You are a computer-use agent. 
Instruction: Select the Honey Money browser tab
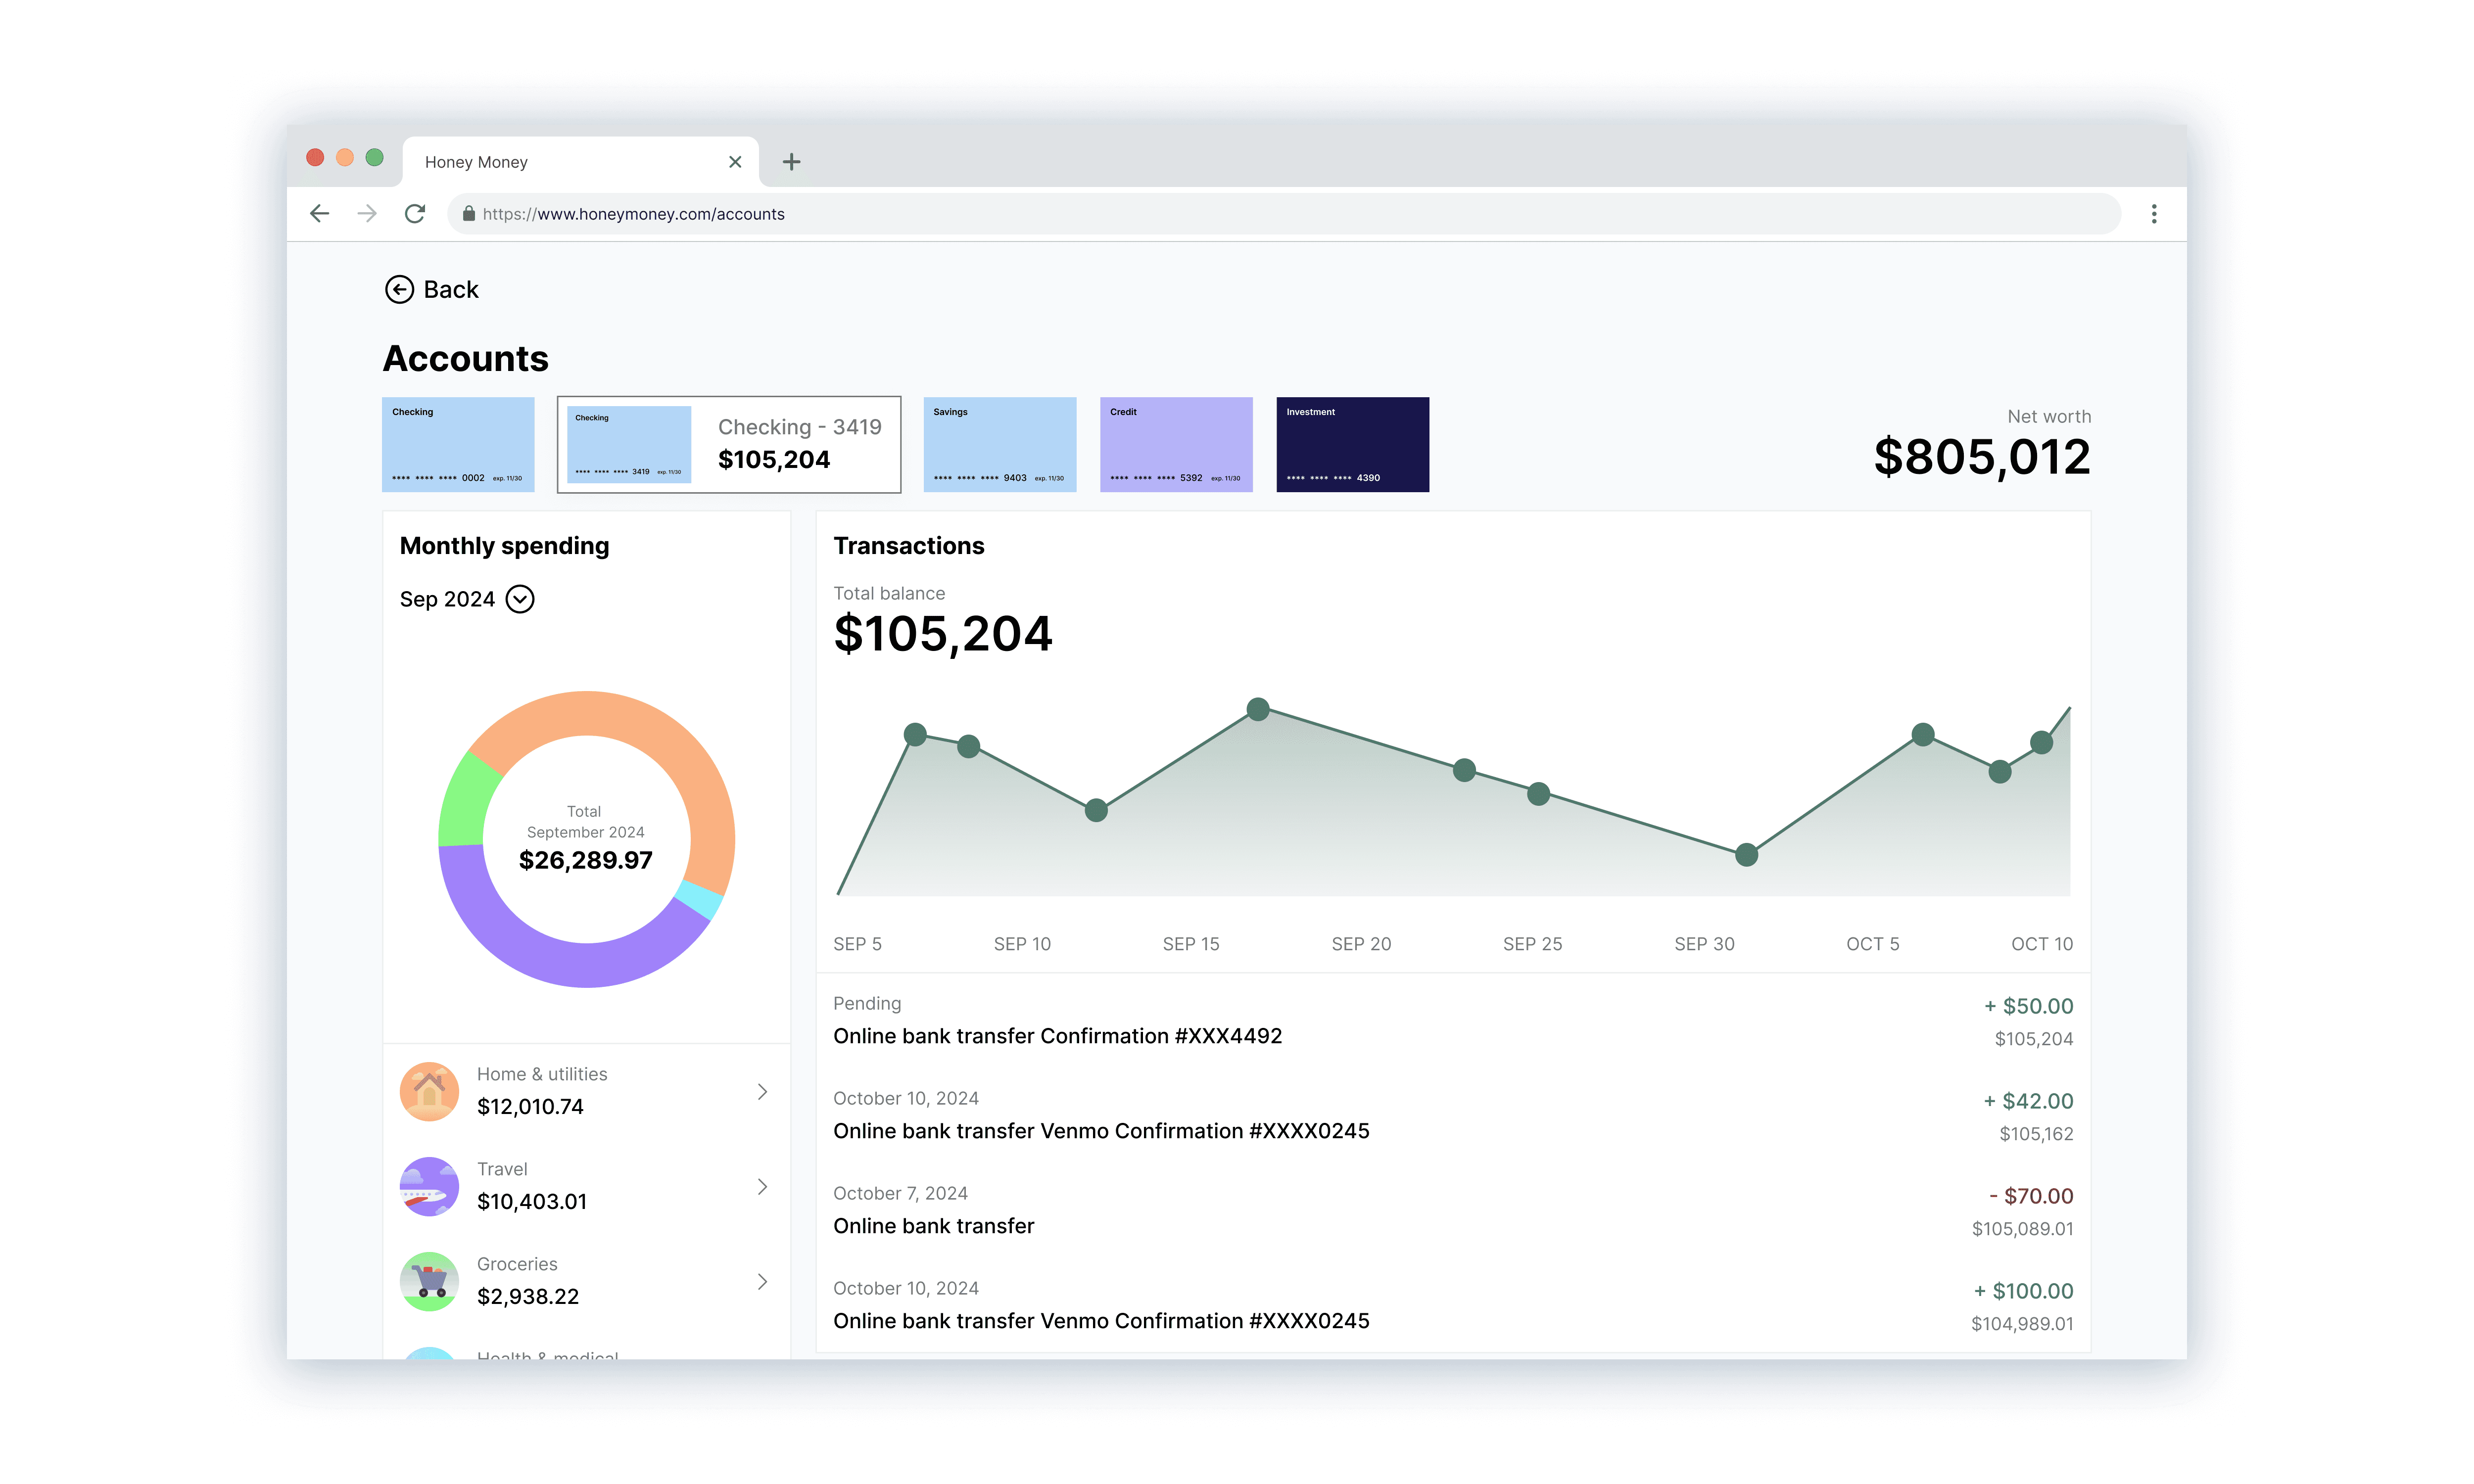[580, 162]
